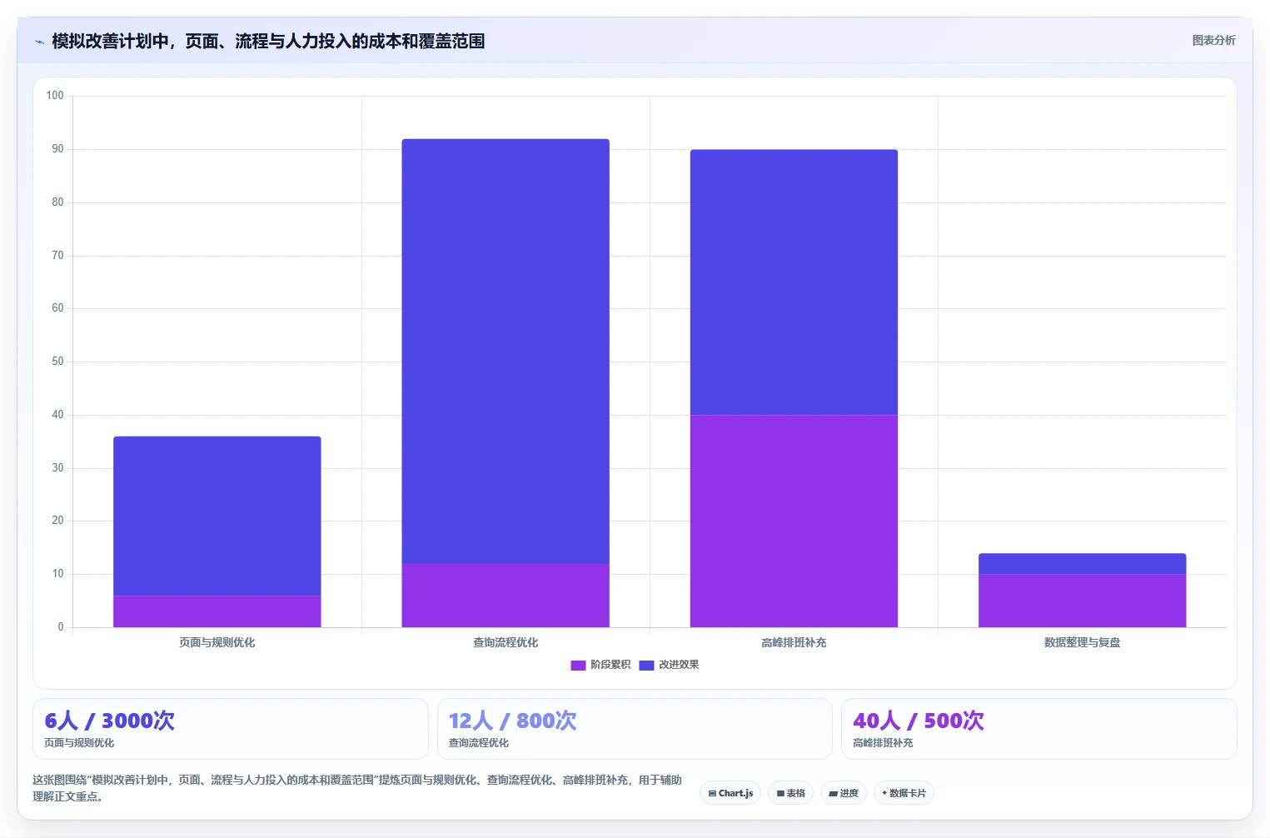Screen dimensions: 1270x838
Task: Click the y-axis value 50
Action: point(57,362)
